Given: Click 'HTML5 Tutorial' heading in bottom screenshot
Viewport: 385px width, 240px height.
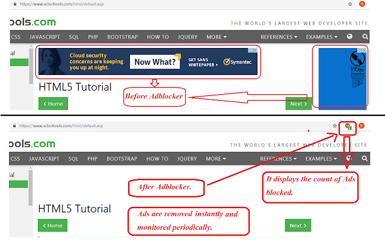Looking at the screenshot, I should coord(75,209).
